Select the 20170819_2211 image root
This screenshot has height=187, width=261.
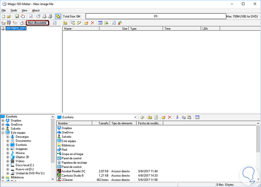point(16,28)
